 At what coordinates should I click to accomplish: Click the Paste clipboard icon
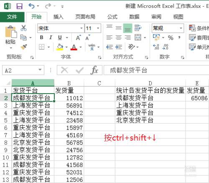pyautogui.click(x=11, y=32)
